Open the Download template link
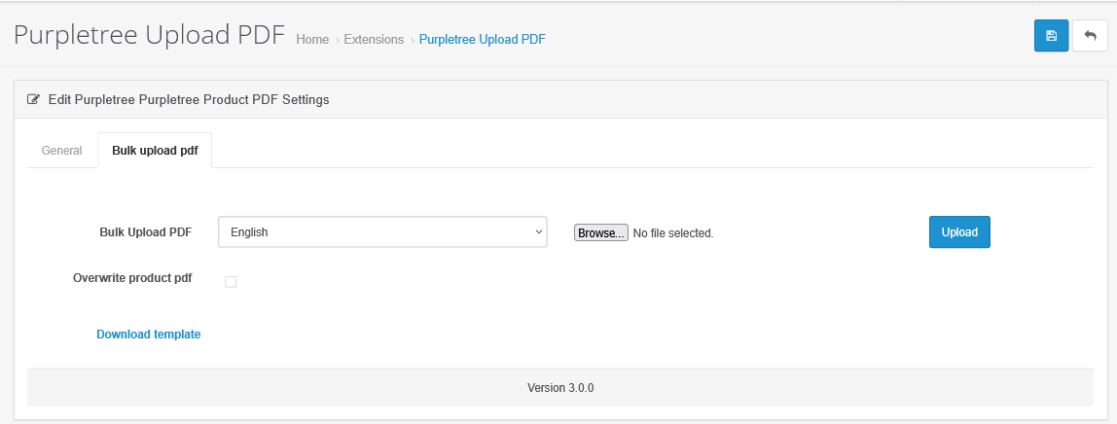Image resolution: width=1117 pixels, height=424 pixels. click(x=148, y=335)
